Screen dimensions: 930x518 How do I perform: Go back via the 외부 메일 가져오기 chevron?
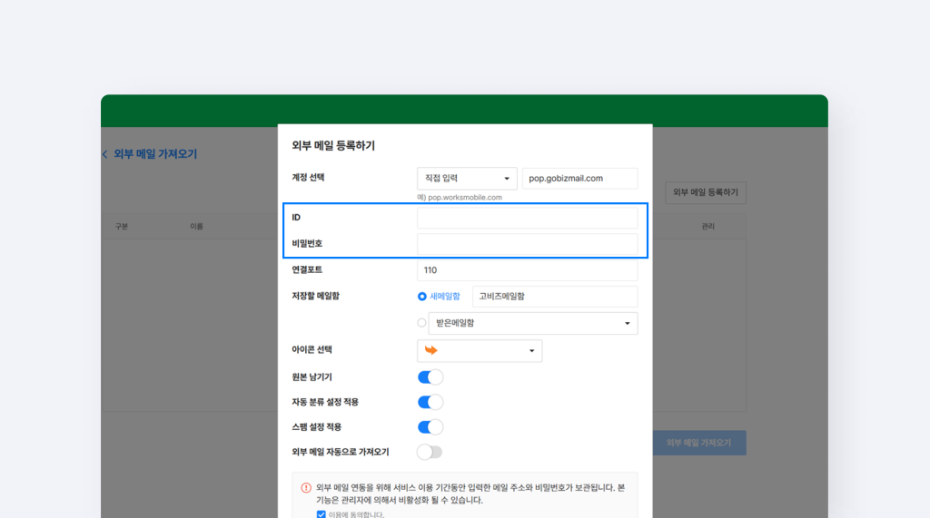click(105, 154)
